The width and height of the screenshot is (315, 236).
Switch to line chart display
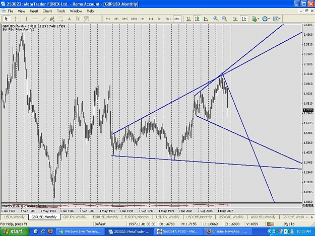click(206, 19)
